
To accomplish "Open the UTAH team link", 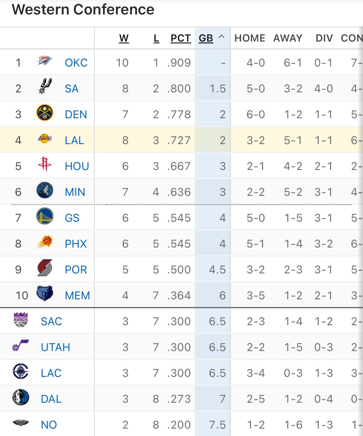I will click(x=55, y=347).
